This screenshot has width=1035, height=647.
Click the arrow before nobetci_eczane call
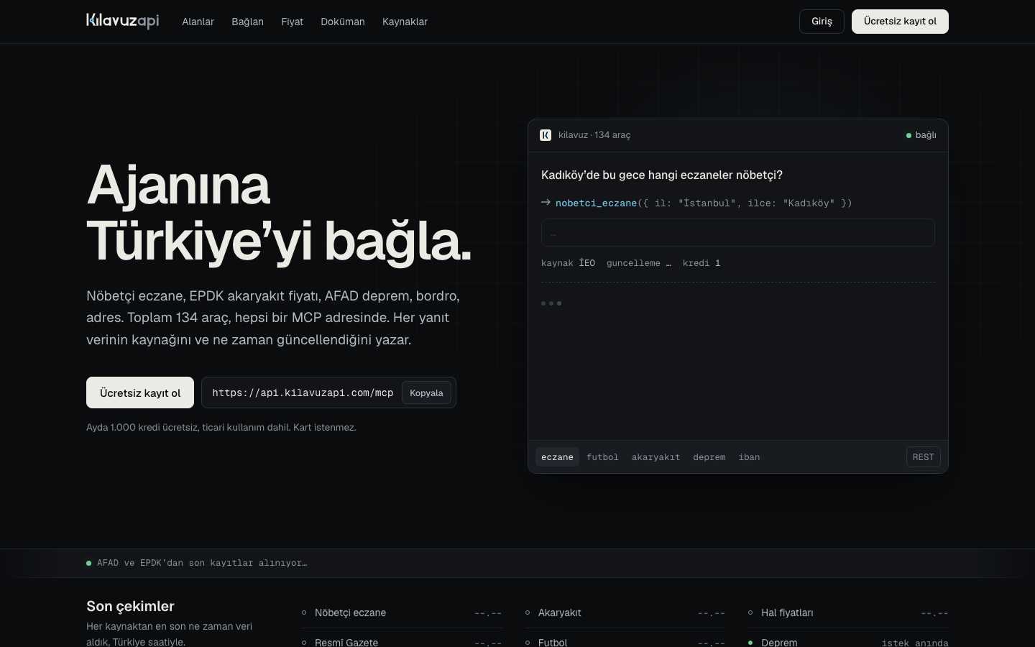click(x=546, y=203)
